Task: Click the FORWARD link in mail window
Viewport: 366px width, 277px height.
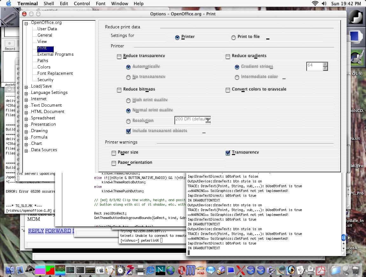Action: click(x=58, y=231)
